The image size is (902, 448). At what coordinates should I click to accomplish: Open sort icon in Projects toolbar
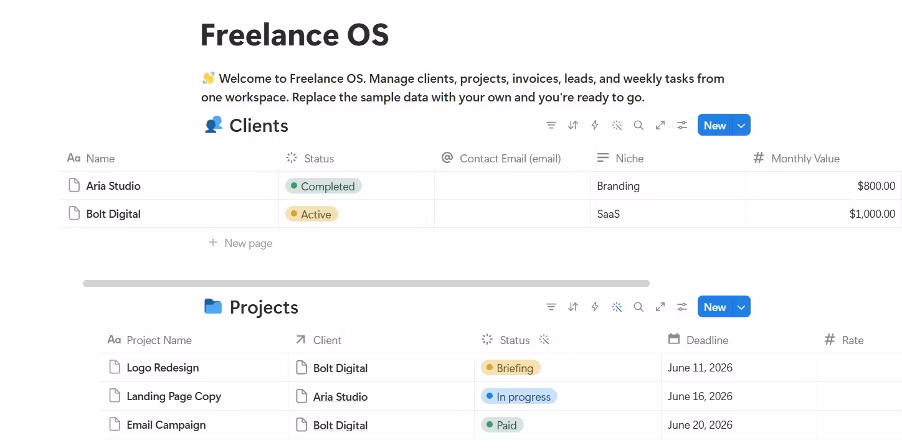[573, 307]
